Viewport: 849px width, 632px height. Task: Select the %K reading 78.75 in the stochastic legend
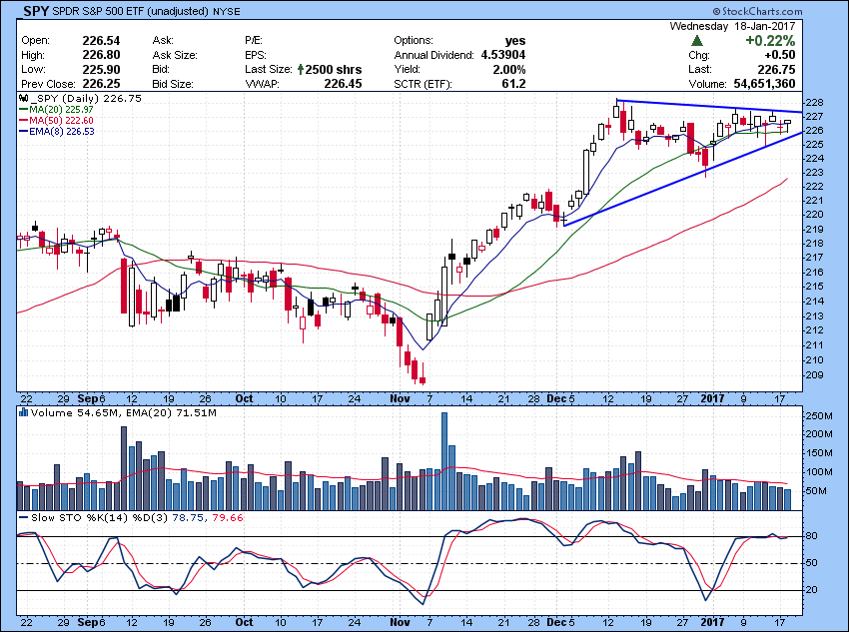(x=188, y=518)
